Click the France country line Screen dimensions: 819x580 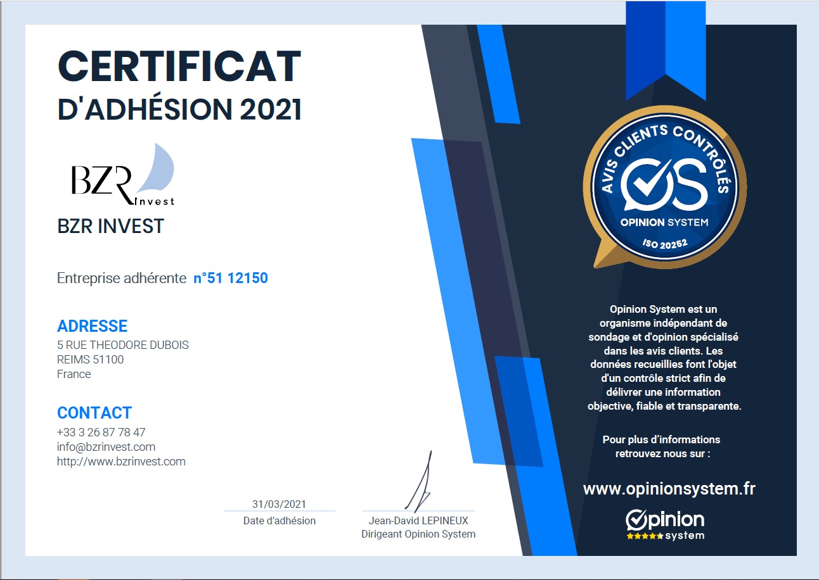(x=74, y=374)
